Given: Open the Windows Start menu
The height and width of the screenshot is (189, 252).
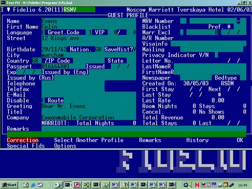Looking at the screenshot, I should coord(9,185).
